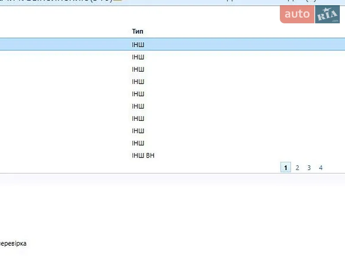The width and height of the screenshot is (345, 259).
Task: Click the blue RIA.com logo badge
Action: coord(327,14)
